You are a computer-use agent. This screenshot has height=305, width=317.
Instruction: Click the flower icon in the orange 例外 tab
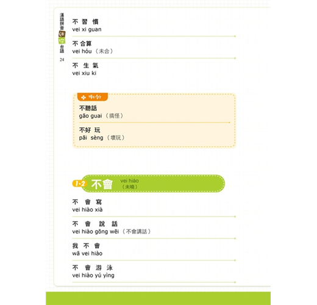(84, 98)
